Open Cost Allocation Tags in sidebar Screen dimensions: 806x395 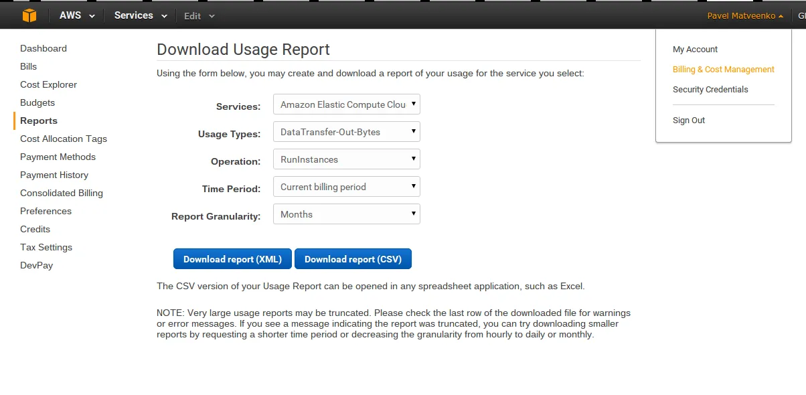(64, 139)
